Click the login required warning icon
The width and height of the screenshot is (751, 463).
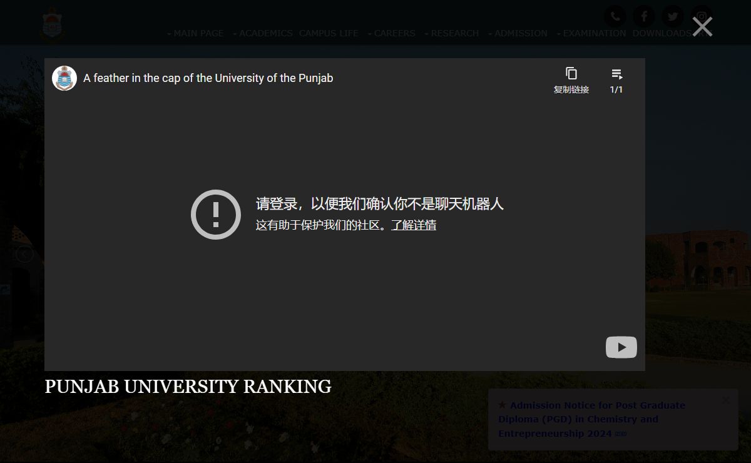[x=216, y=215]
